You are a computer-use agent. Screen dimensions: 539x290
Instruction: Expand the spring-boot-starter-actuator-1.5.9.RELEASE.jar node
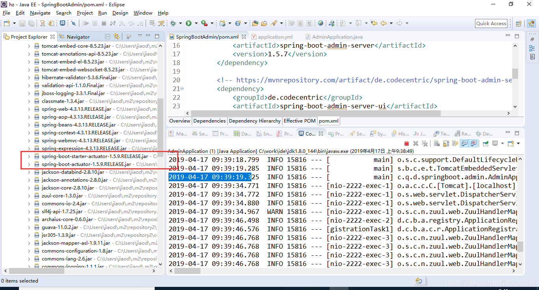tap(29, 156)
